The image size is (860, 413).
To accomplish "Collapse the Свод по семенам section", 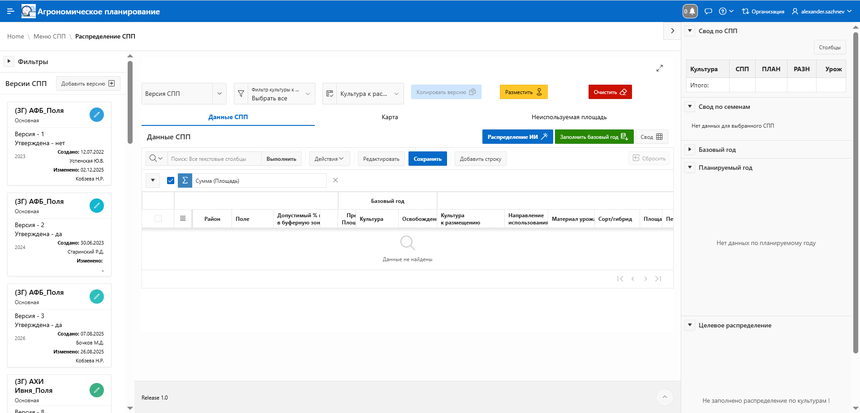I will [690, 107].
